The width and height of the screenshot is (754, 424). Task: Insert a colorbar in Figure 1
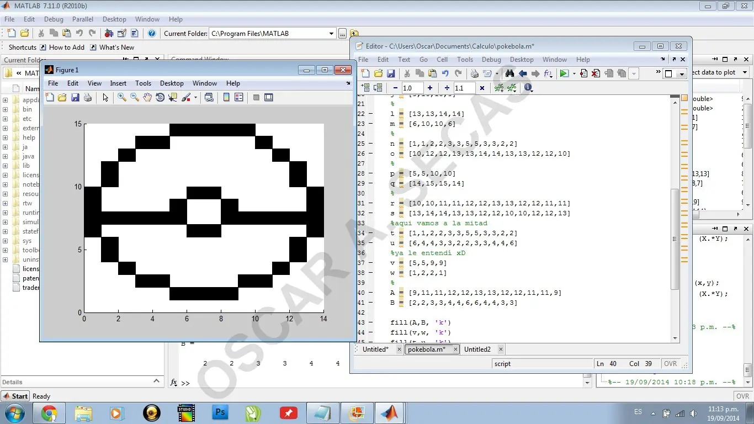tap(226, 98)
